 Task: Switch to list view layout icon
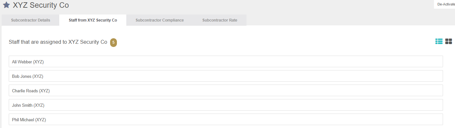tap(439, 41)
